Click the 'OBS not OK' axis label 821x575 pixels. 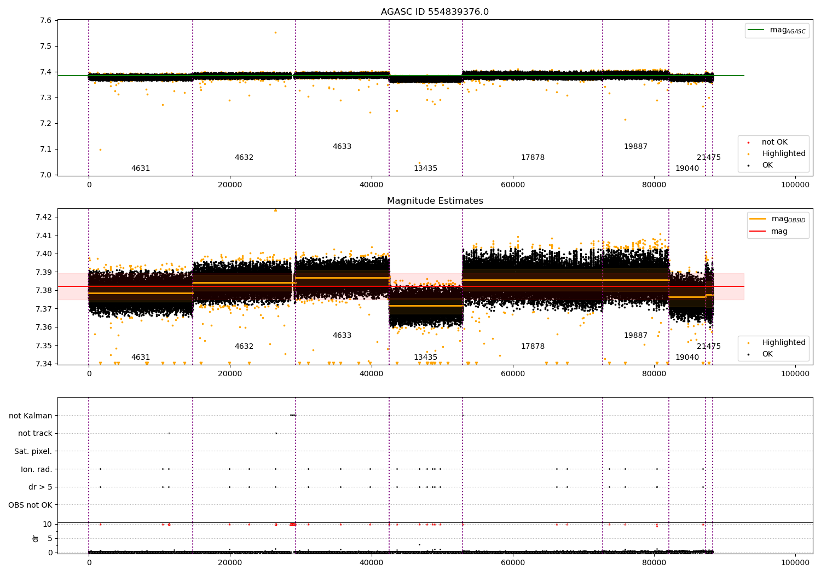[x=31, y=505]
